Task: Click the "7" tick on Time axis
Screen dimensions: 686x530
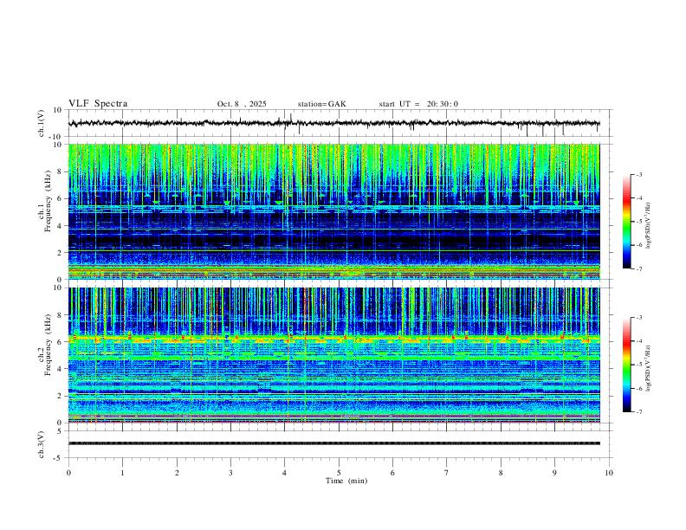Action: (447, 473)
